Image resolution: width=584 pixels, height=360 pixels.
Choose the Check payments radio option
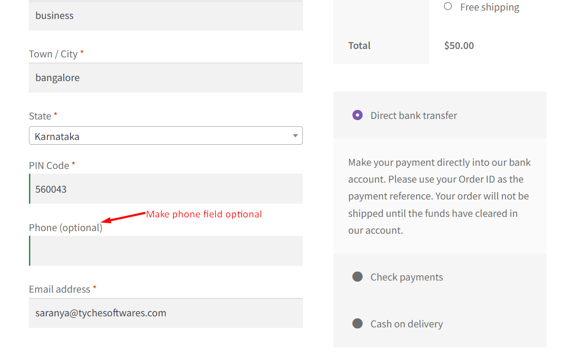click(x=358, y=277)
